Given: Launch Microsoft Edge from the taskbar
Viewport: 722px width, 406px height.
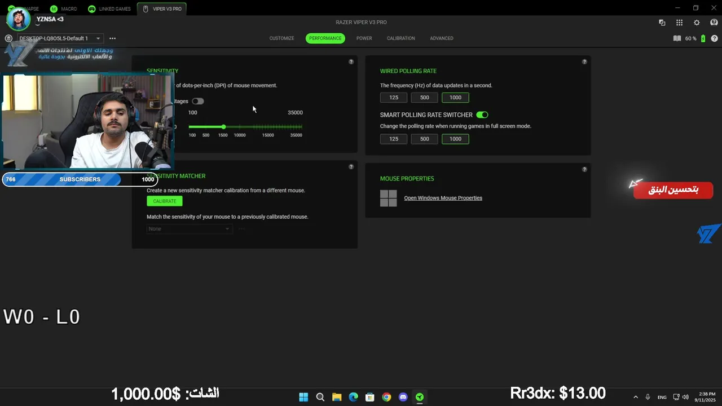Looking at the screenshot, I should (353, 397).
